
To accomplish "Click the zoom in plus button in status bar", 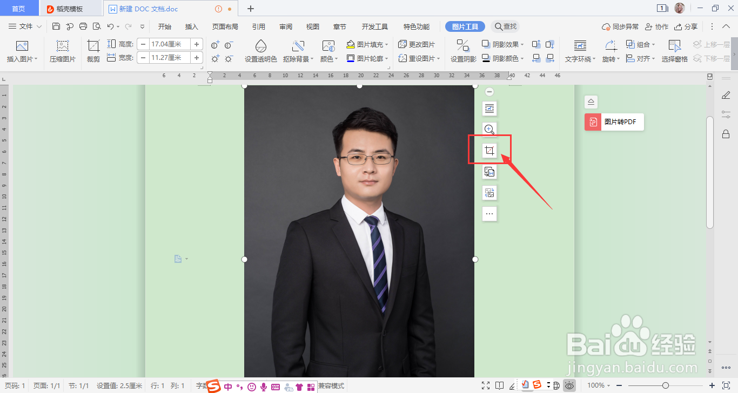I will pos(712,385).
